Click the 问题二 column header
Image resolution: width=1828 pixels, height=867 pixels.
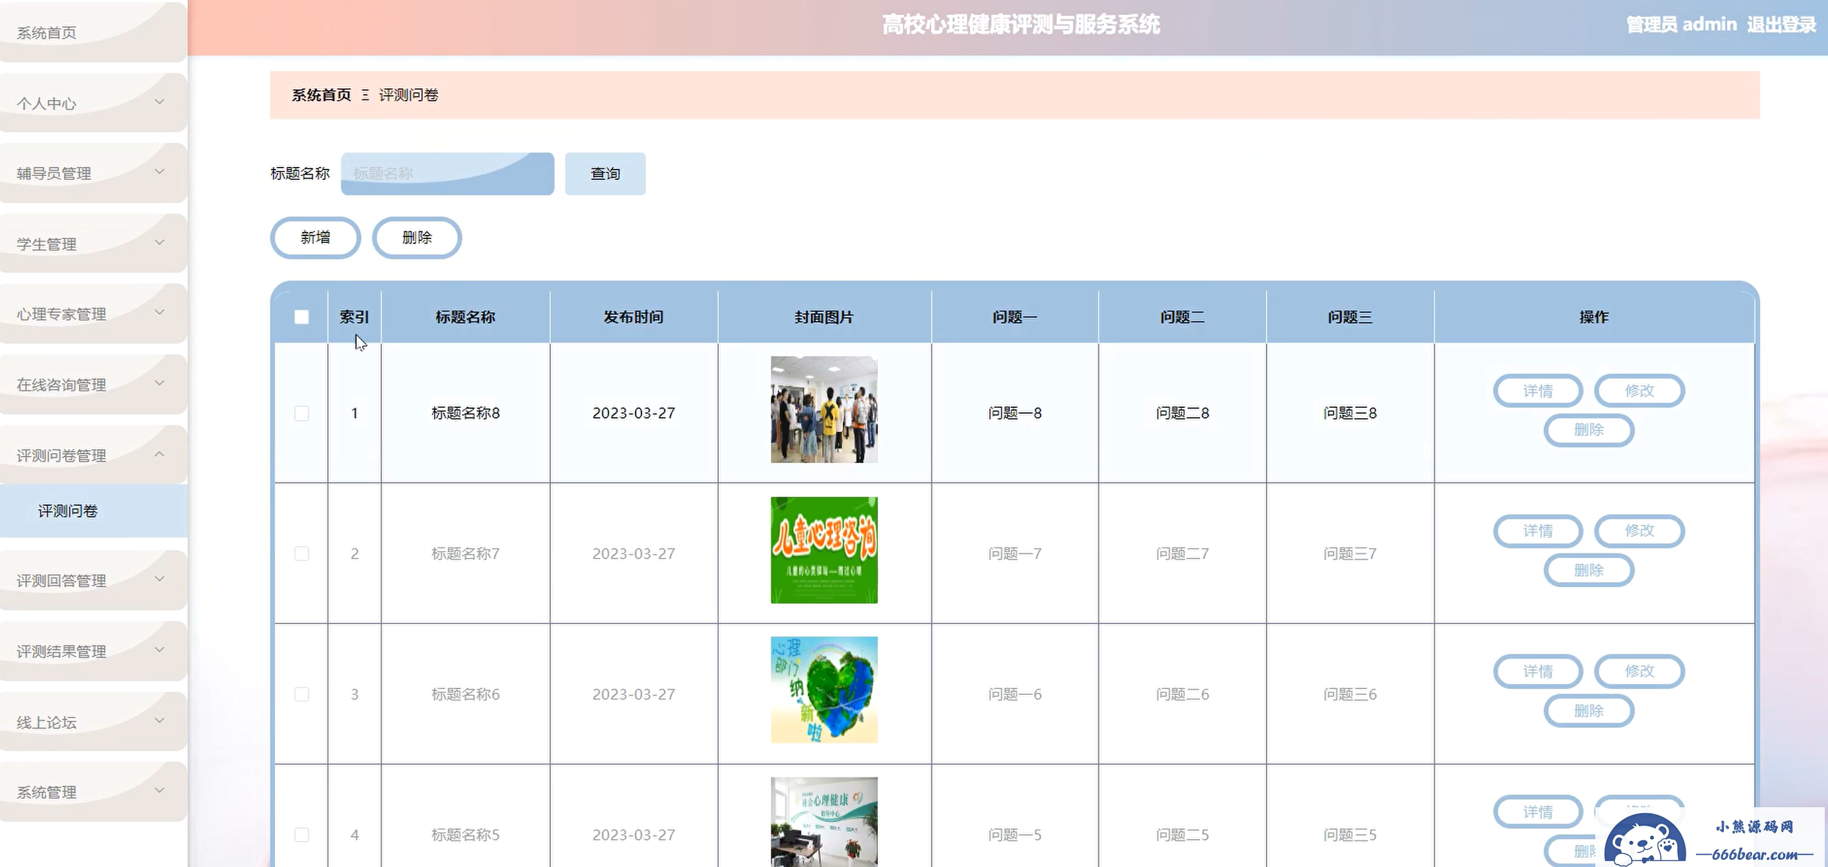1182,317
